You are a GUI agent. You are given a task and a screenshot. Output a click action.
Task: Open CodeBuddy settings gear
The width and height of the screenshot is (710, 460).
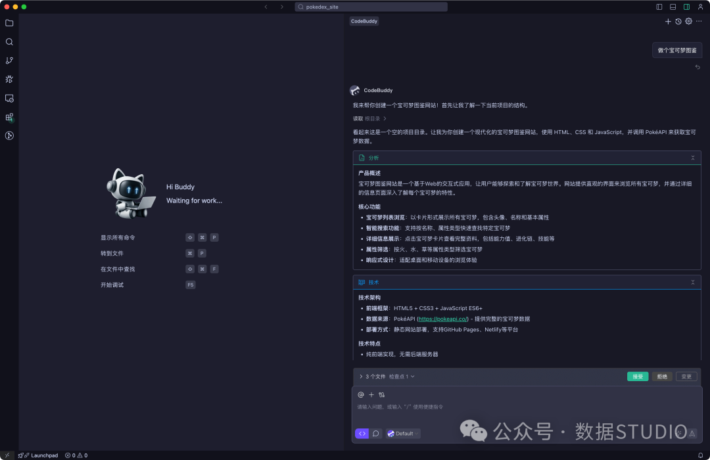[689, 21]
